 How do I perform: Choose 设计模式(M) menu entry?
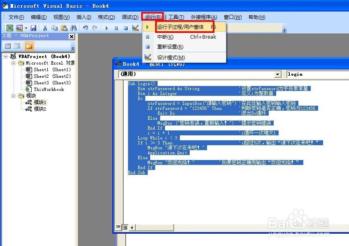184,57
